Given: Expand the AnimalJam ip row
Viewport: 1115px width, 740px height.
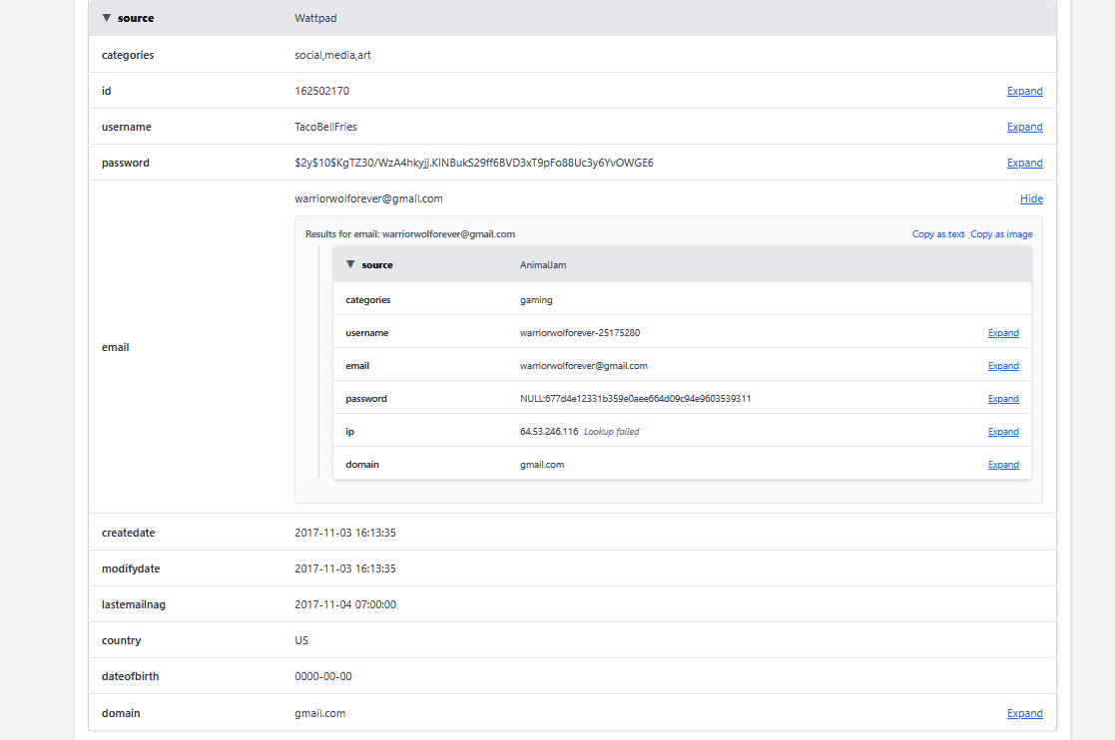Looking at the screenshot, I should click(1003, 432).
